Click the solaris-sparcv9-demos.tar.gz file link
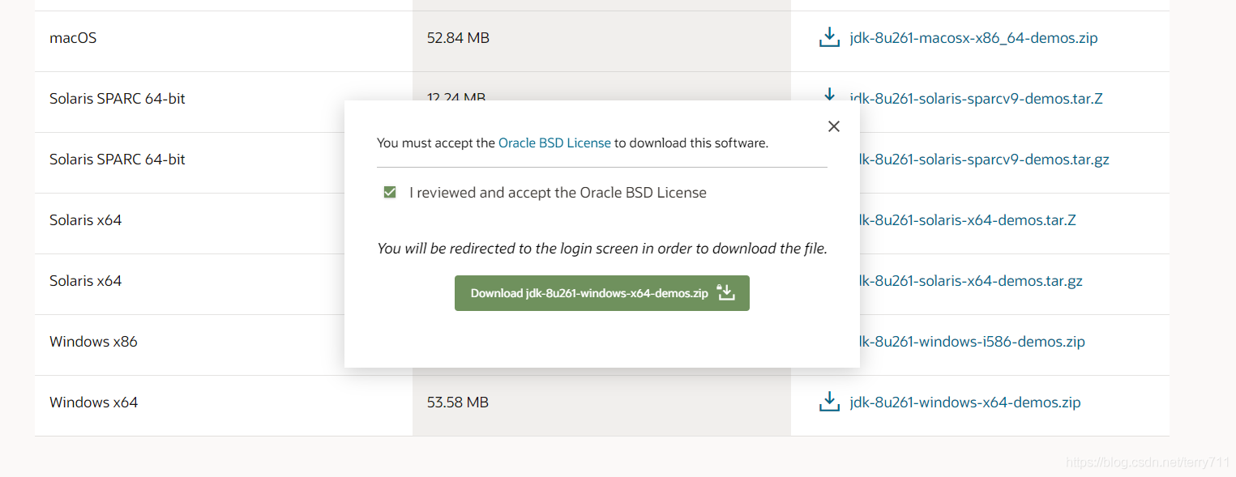 pyautogui.click(x=984, y=160)
